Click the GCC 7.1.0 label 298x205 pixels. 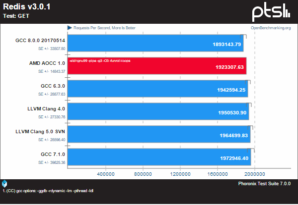click(x=53, y=154)
